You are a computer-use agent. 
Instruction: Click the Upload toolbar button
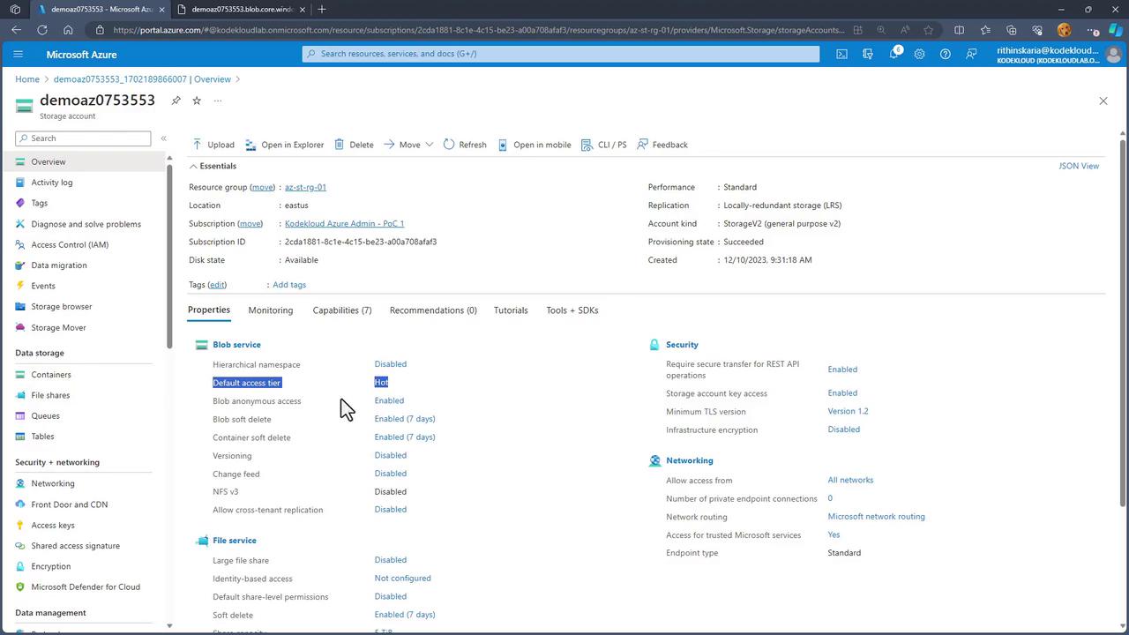click(x=213, y=145)
